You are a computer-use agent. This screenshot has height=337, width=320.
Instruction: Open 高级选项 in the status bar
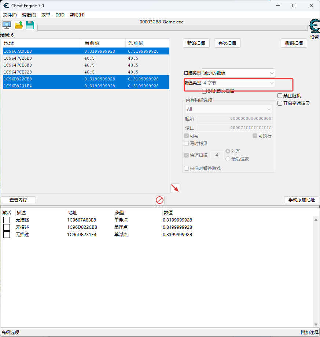(10, 333)
